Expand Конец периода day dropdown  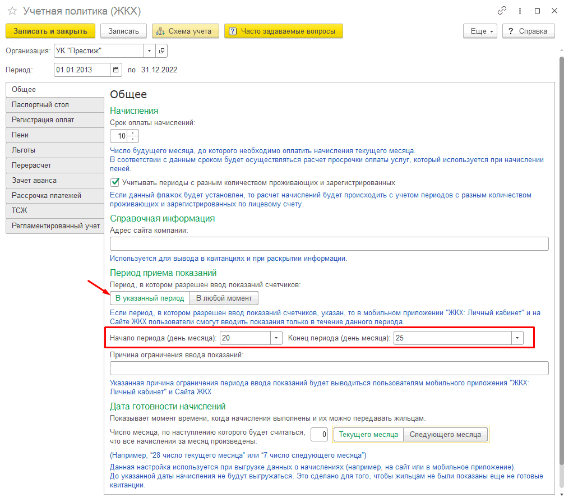[x=517, y=338]
